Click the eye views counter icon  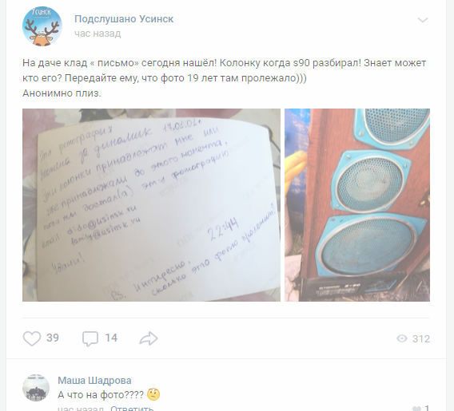tap(402, 338)
